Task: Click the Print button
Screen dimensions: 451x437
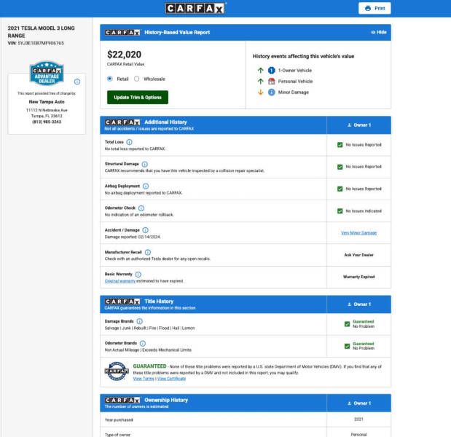Action: tap(374, 8)
